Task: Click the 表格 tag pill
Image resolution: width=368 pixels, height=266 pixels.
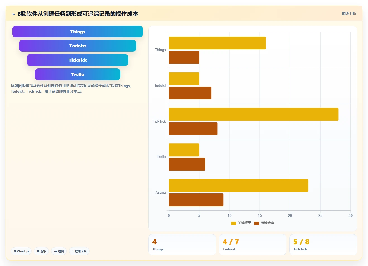Action: coord(41,251)
